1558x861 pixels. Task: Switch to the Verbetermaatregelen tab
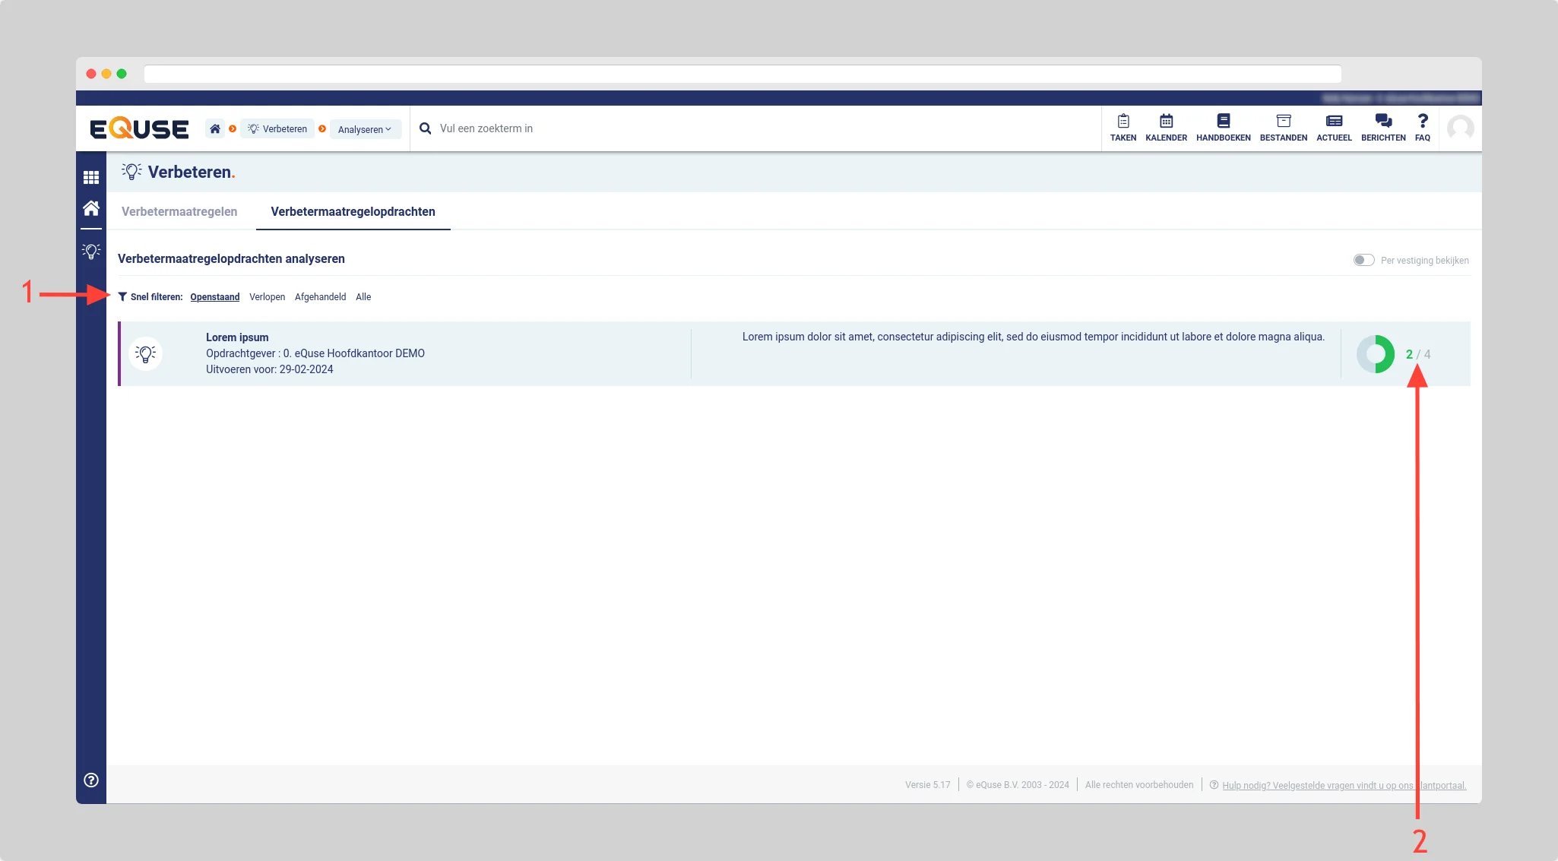pos(179,211)
